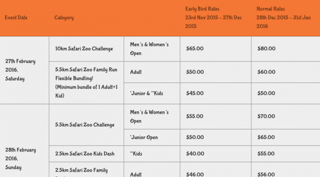Click the 2.5km Safari Zoo Family cell
320x177 pixels.
(86, 170)
